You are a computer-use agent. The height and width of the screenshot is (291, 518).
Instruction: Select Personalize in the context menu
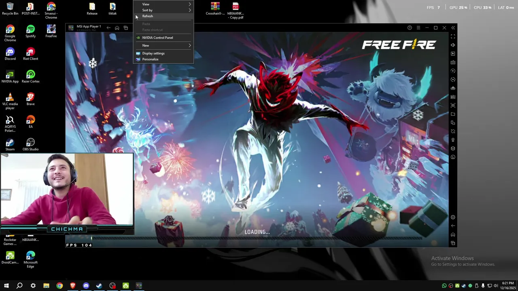pyautogui.click(x=163, y=59)
